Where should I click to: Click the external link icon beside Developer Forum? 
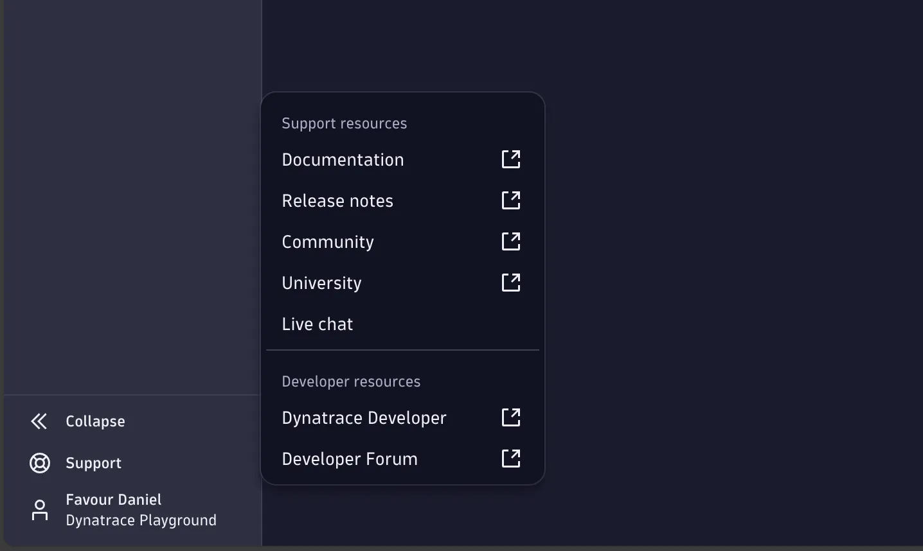coord(511,459)
